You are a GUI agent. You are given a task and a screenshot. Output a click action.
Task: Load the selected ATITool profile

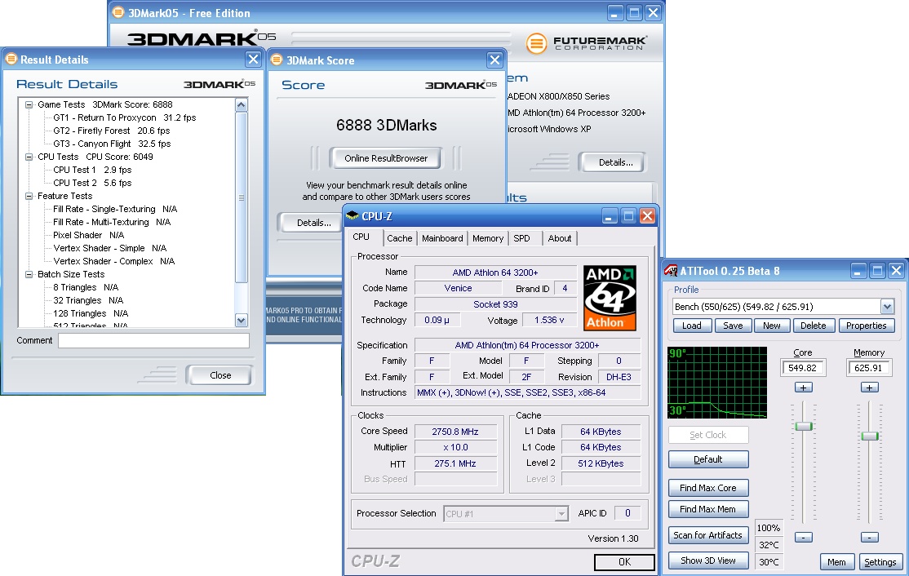pos(692,326)
